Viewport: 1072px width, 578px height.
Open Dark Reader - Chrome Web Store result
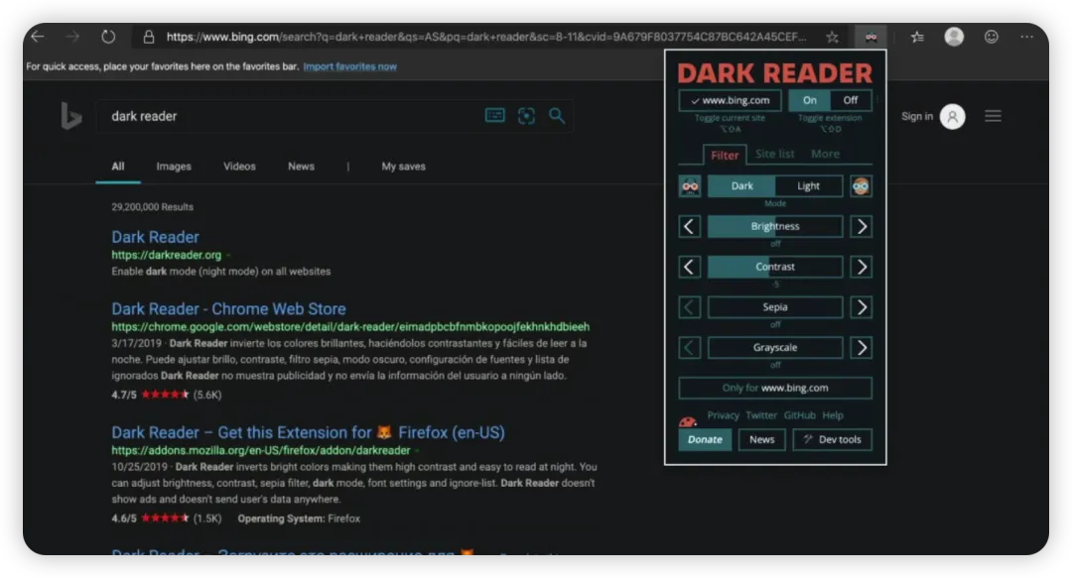pyautogui.click(x=228, y=308)
